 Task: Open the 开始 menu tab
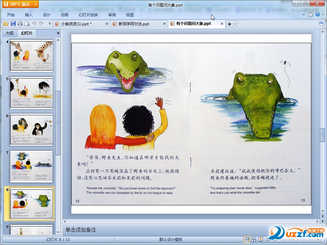[11, 15]
